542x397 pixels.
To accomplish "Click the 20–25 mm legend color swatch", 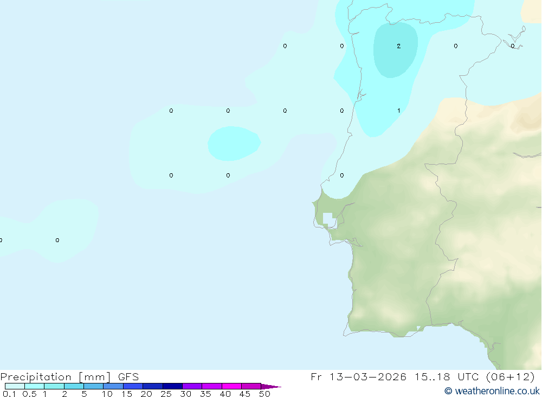I will tap(153, 386).
